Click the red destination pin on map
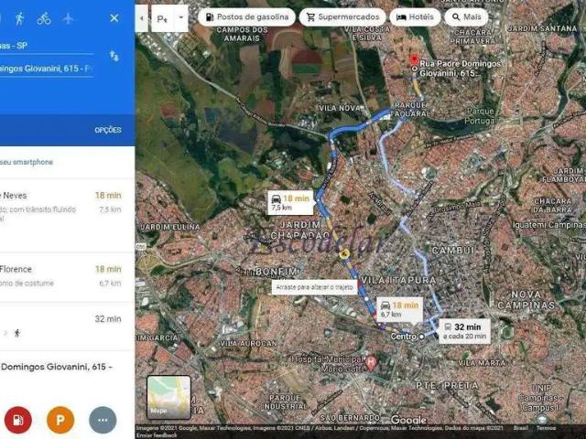Viewport: 586px width, 439px height. click(x=414, y=59)
